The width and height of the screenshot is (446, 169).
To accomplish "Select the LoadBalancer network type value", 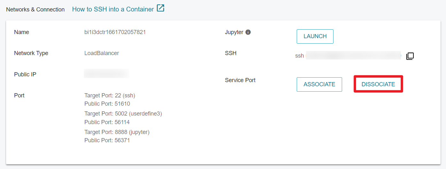I will pos(102,53).
